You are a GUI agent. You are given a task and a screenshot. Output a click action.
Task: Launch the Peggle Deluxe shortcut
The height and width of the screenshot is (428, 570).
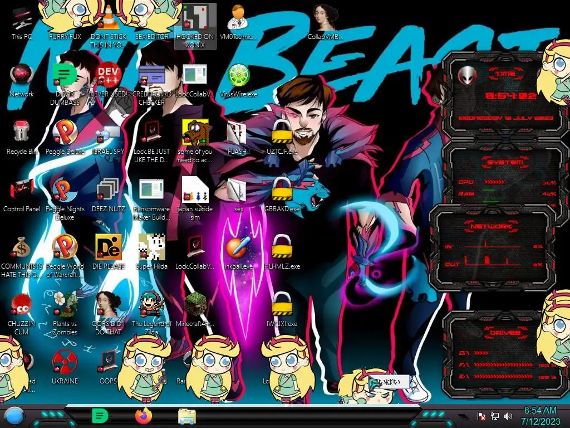65,138
